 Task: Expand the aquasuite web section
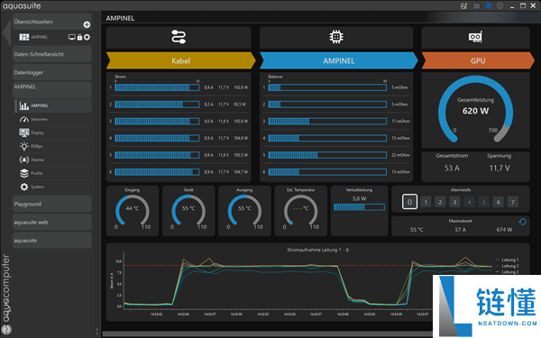pyautogui.click(x=51, y=222)
